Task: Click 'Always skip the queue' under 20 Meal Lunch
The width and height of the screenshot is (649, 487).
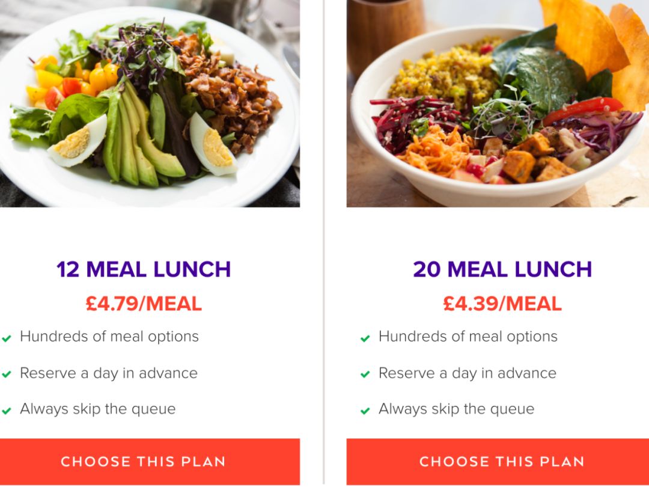Action: coord(457,409)
